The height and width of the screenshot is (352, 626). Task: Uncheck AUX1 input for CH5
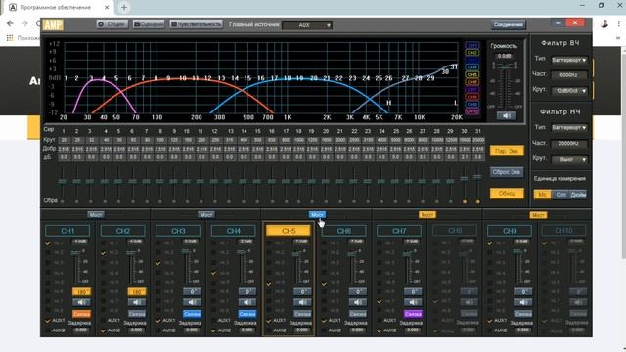click(x=269, y=321)
